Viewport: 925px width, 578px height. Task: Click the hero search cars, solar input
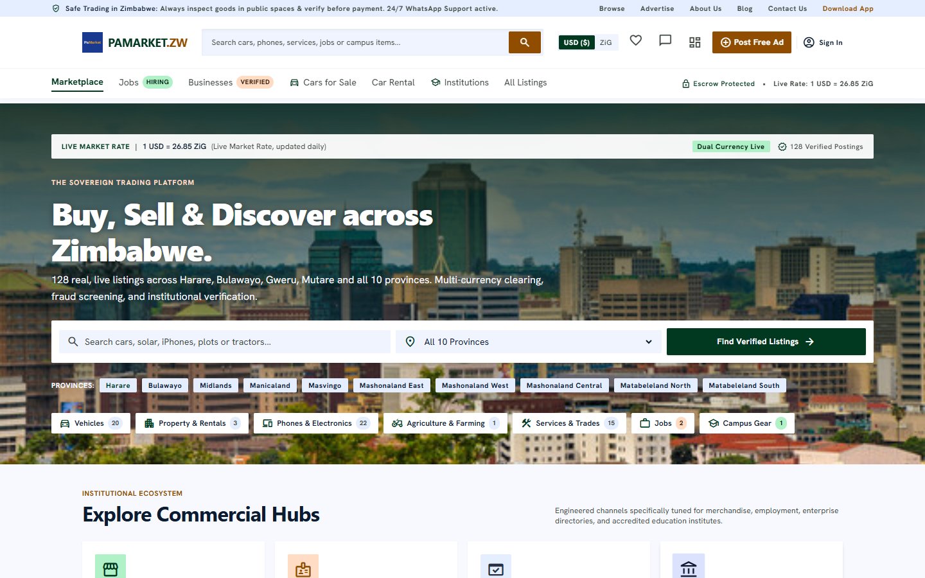(x=225, y=342)
